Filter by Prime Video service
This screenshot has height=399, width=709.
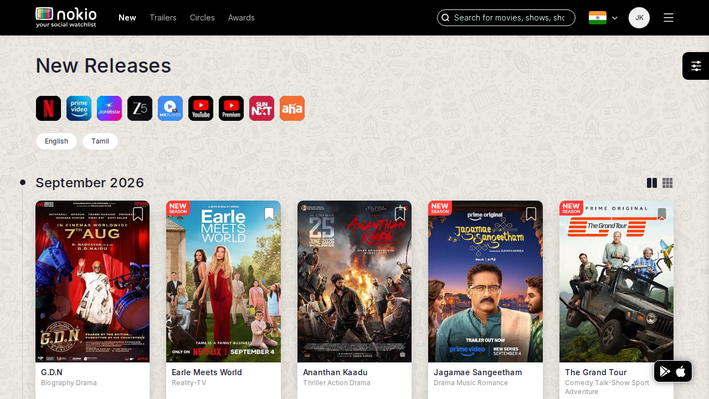point(79,108)
